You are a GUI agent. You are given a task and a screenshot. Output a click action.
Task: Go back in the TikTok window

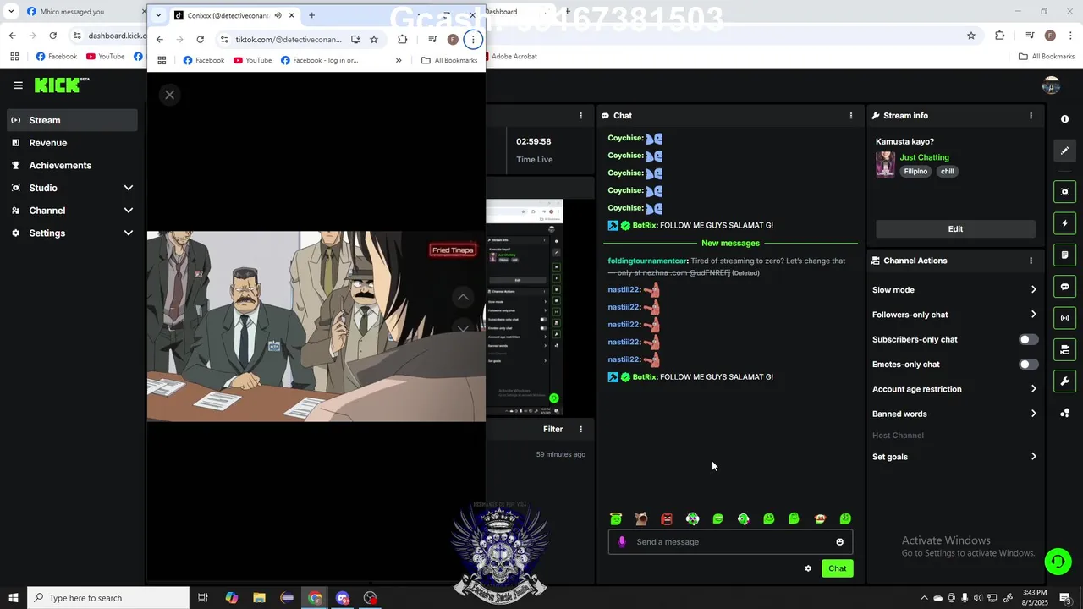point(159,39)
